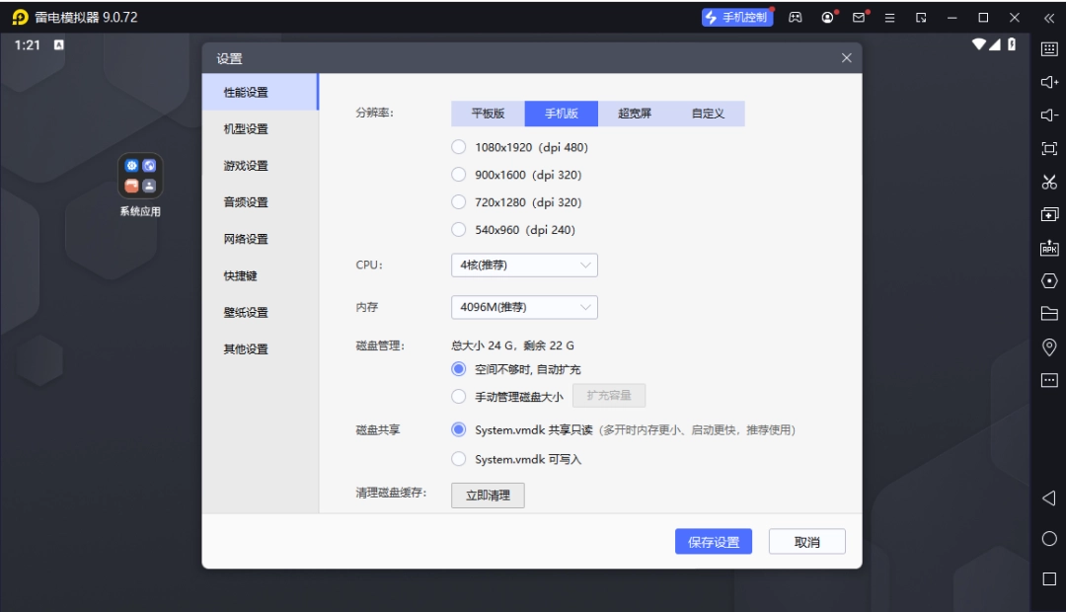Open 性能设置 in settings sidebar
Screen dimensions: 1066x612
[260, 92]
